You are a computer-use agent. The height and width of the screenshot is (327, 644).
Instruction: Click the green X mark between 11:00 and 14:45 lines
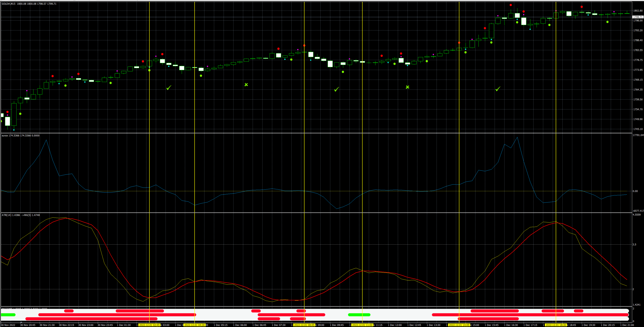click(x=408, y=87)
